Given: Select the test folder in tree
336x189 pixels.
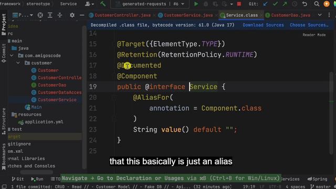Looking at the screenshot, I should click(15, 129).
